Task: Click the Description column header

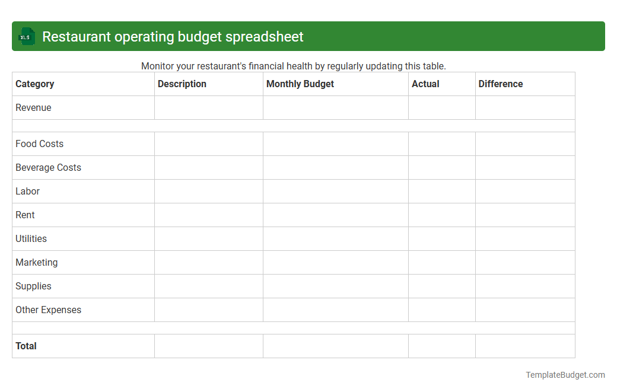Action: (182, 84)
